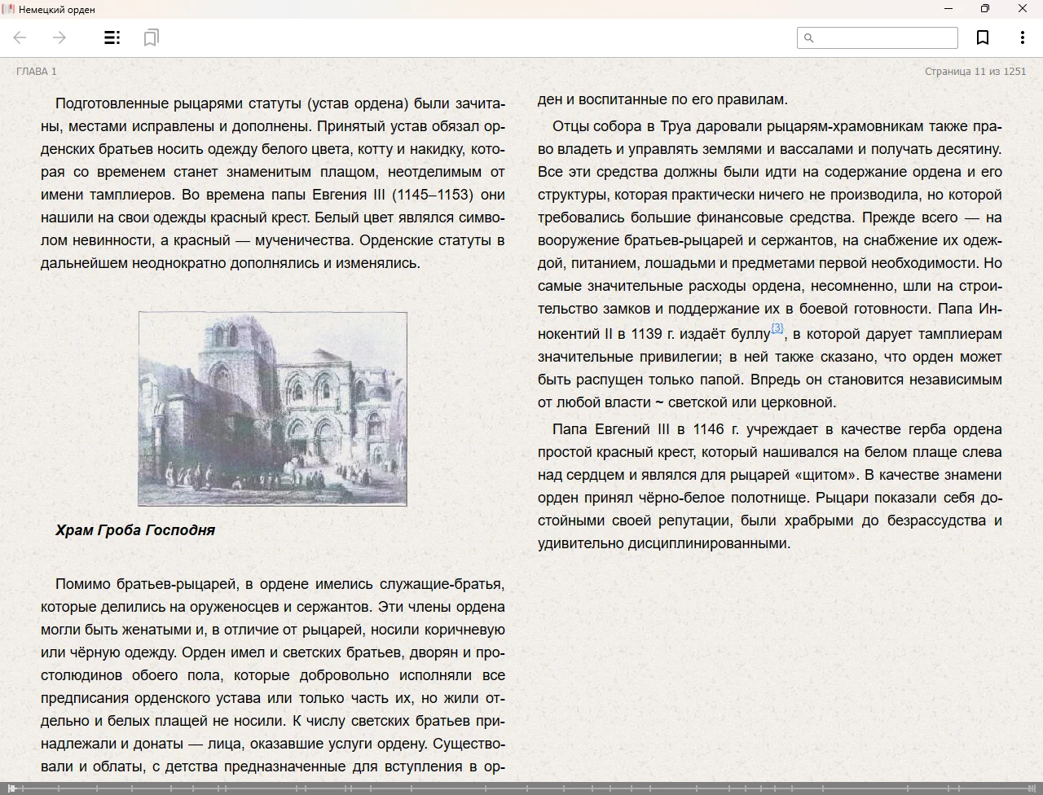Open the table of contents
Viewport: 1043px width, 795px height.
tap(112, 37)
